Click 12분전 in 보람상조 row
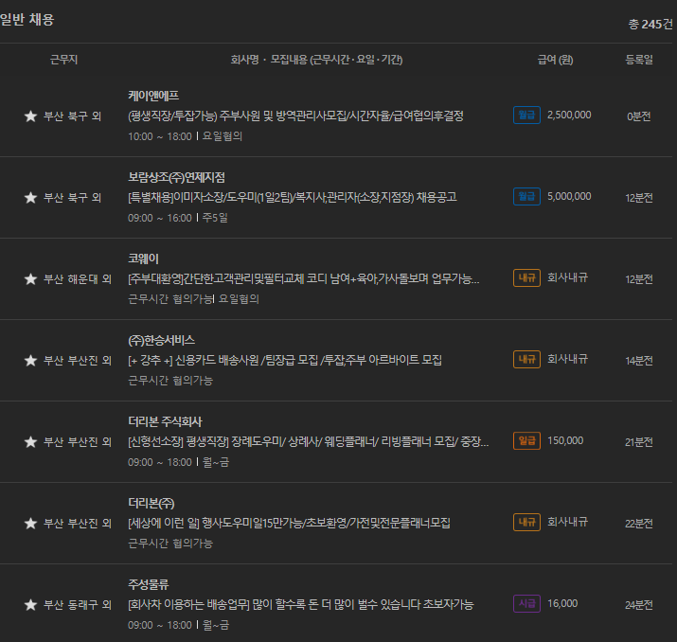The image size is (677, 642). click(638, 198)
